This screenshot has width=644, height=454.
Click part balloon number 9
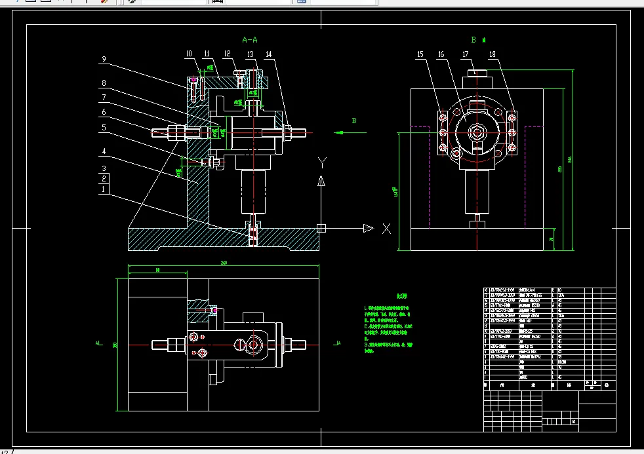pyautogui.click(x=104, y=59)
